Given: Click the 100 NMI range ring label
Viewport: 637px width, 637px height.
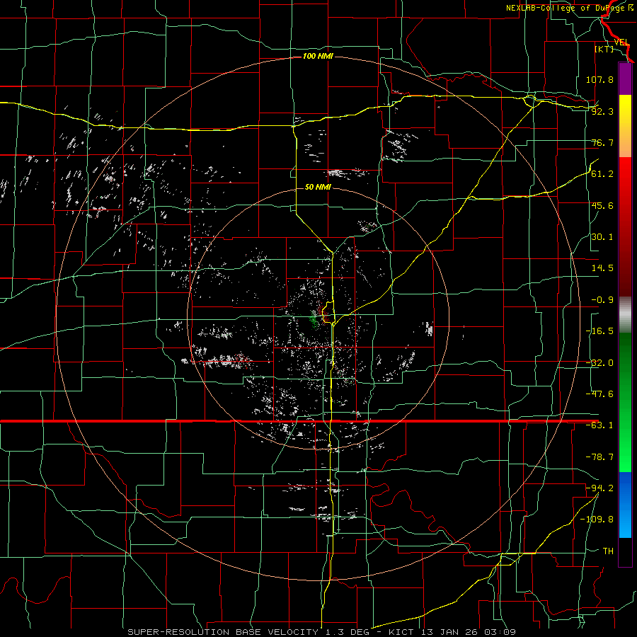Looking at the screenshot, I should coord(318,56).
